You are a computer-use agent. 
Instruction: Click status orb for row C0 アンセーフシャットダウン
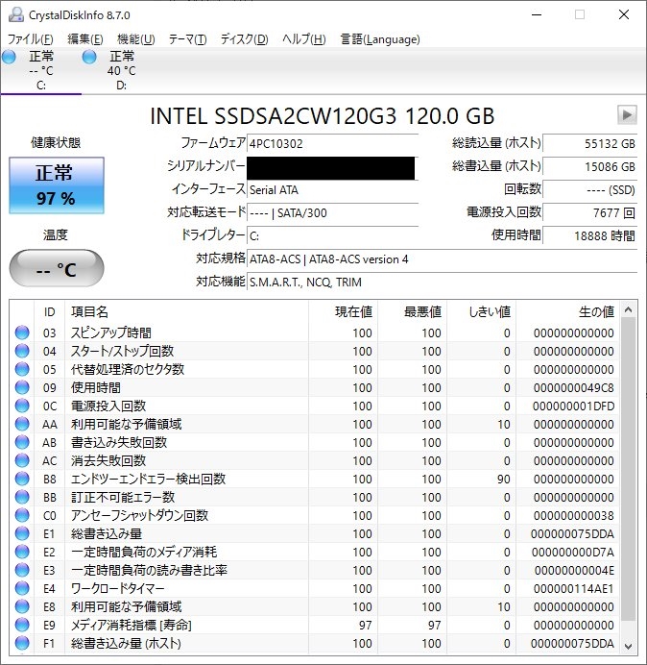(x=22, y=515)
